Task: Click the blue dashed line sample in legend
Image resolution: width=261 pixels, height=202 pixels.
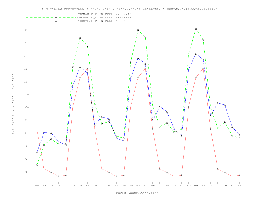Action: click(x=51, y=21)
